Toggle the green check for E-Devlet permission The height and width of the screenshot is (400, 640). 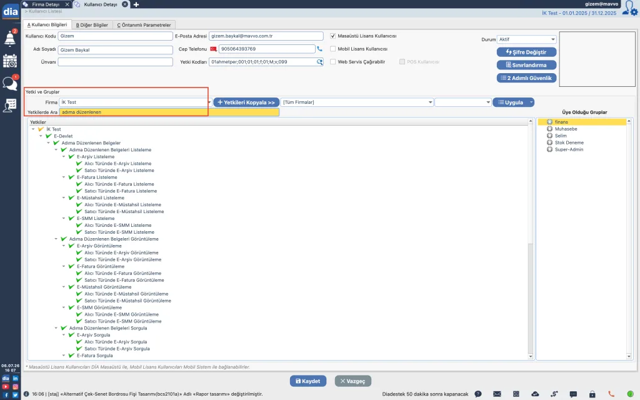pos(49,136)
